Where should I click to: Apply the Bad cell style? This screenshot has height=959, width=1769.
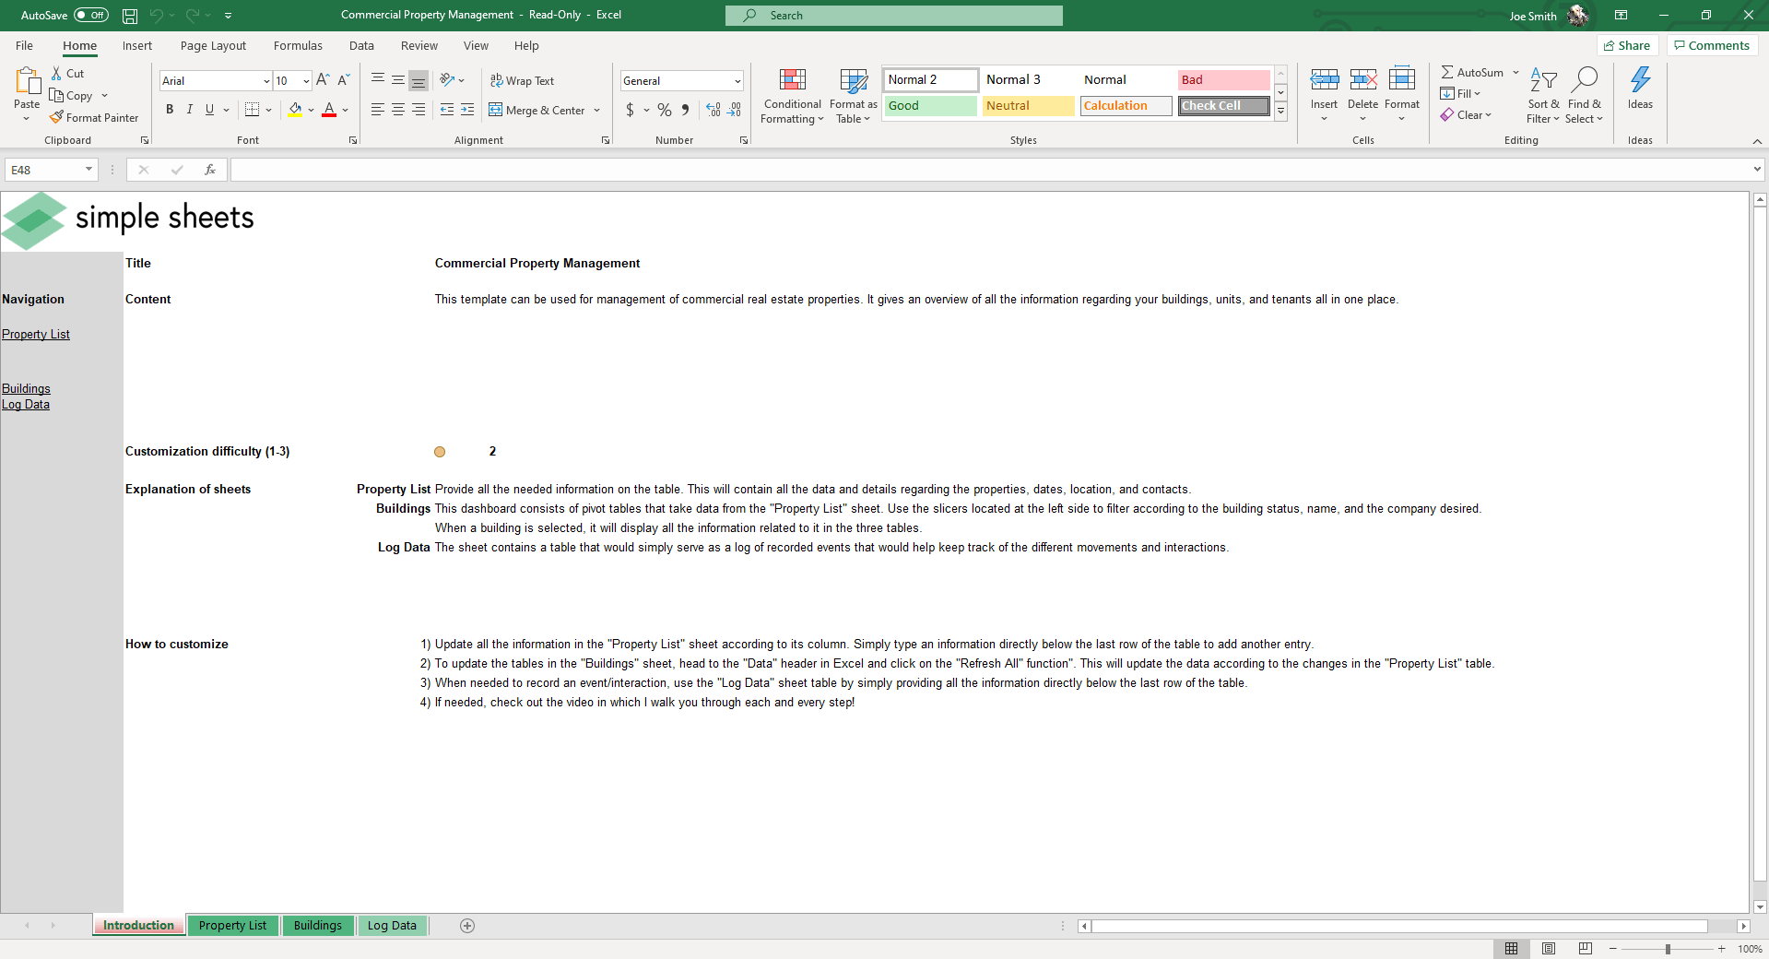tap(1222, 79)
